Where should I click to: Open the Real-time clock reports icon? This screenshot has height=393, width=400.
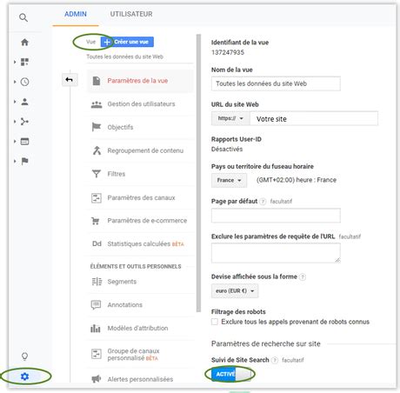[24, 82]
